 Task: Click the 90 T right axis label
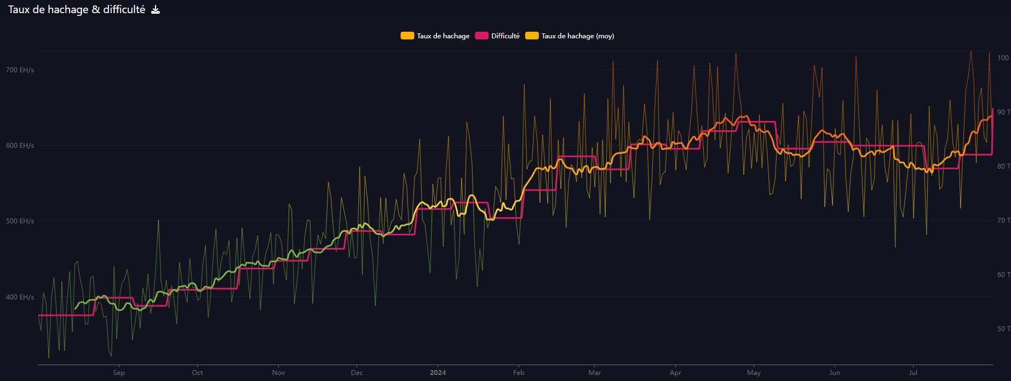(1003, 112)
